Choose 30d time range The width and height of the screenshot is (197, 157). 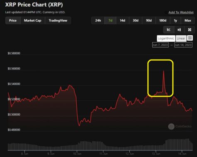tap(136, 21)
